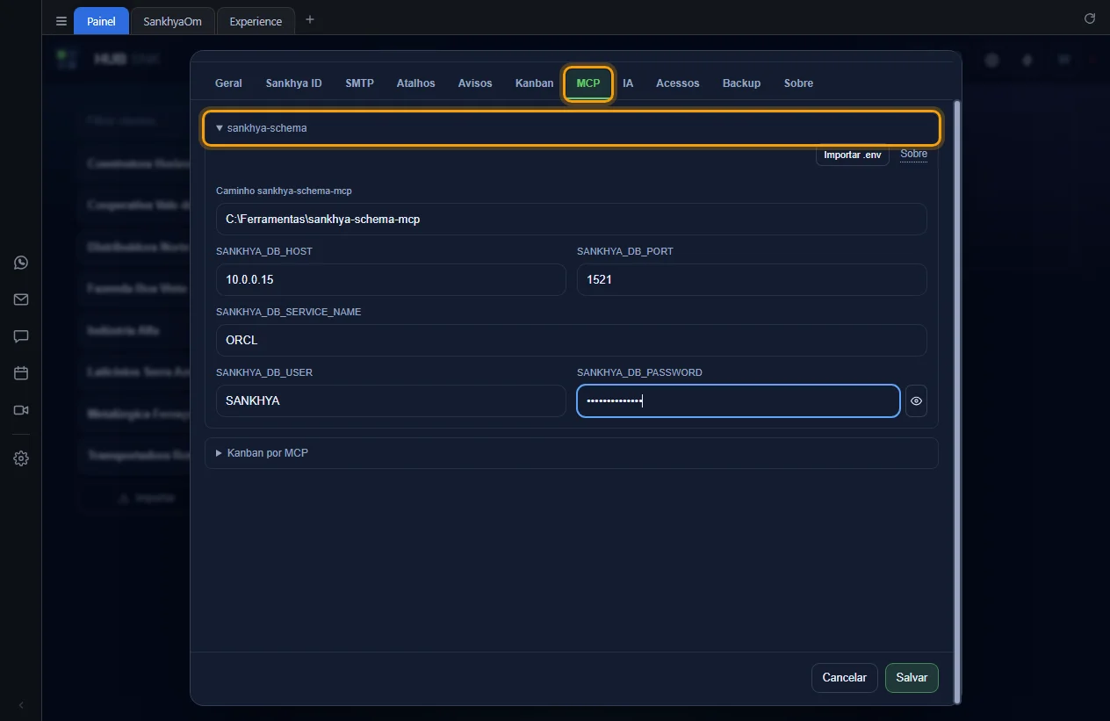Viewport: 1110px width, 721px height.
Task: Open the Kanban settings tab
Action: point(534,83)
